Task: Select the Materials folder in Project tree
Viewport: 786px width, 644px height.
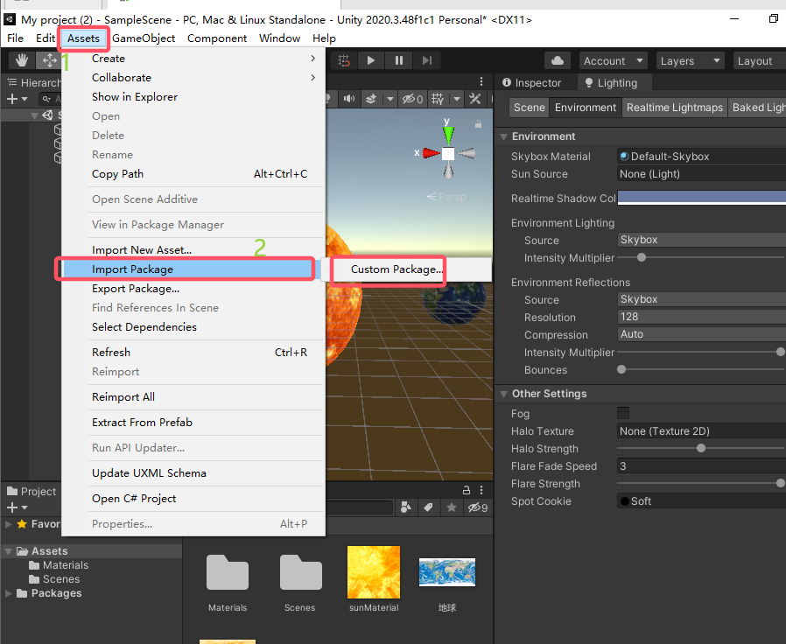Action: point(59,565)
